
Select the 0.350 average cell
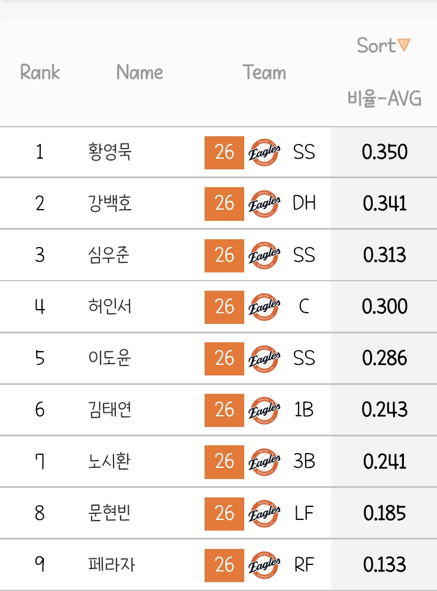pyautogui.click(x=384, y=152)
